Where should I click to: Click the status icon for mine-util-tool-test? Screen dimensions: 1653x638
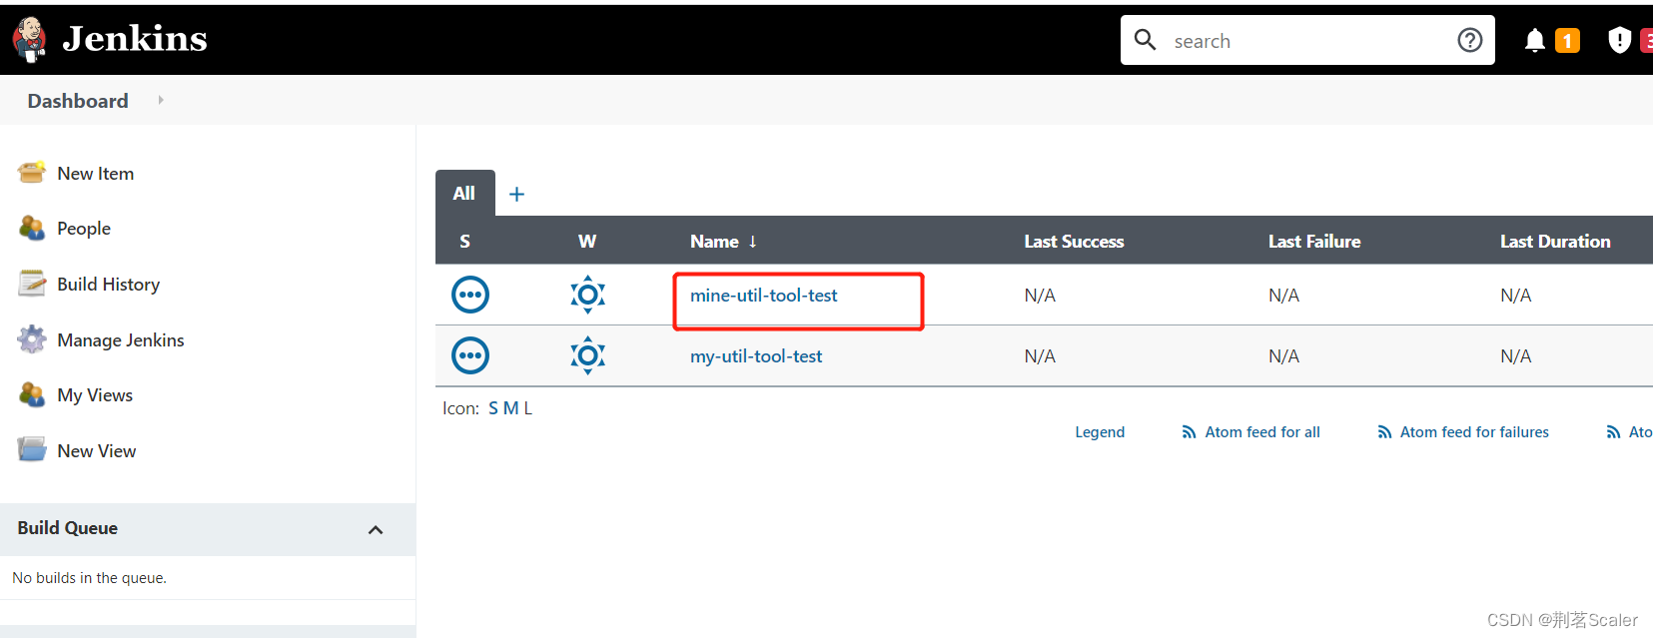coord(470,296)
